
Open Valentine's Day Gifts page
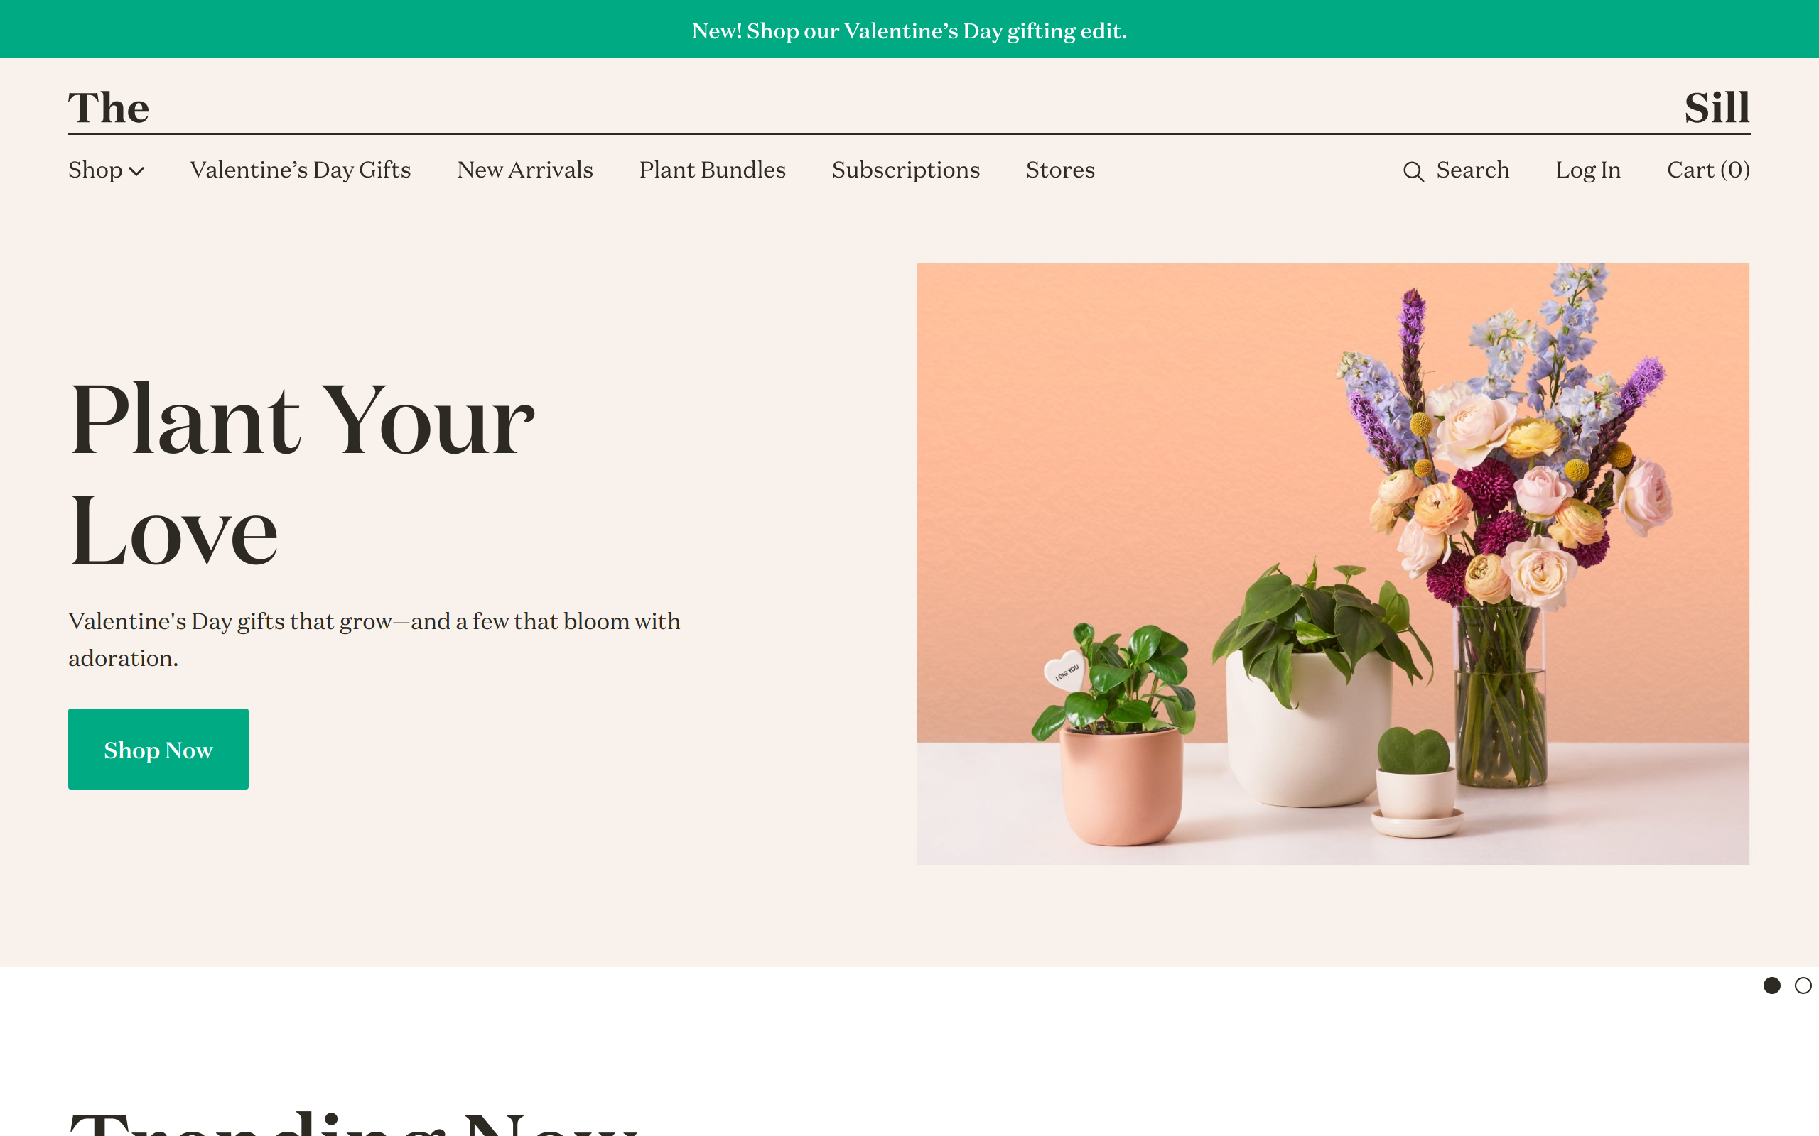301,170
